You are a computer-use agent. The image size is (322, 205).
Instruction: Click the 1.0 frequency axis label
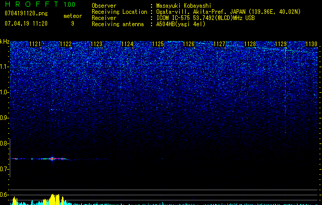pos(5,92)
